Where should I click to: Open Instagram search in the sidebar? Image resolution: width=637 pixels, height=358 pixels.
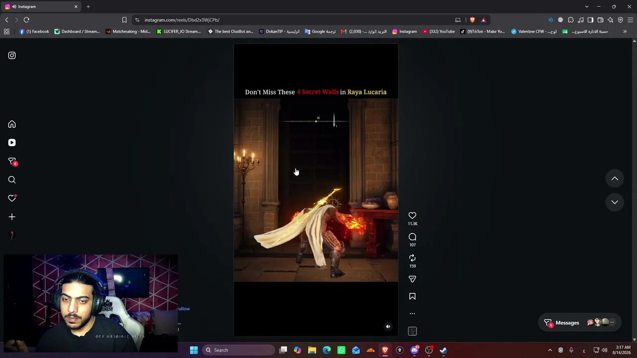point(12,180)
